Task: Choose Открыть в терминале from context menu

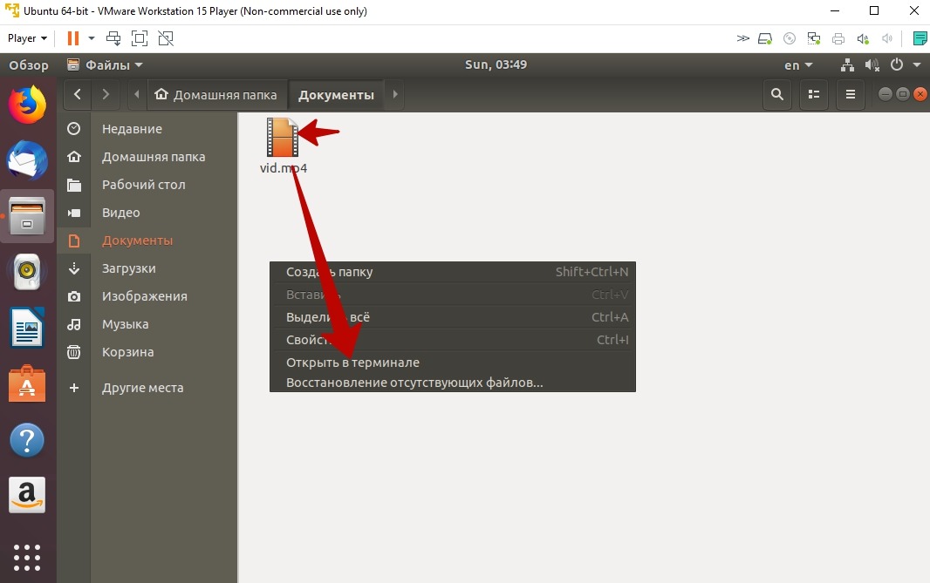Action: [x=352, y=363]
